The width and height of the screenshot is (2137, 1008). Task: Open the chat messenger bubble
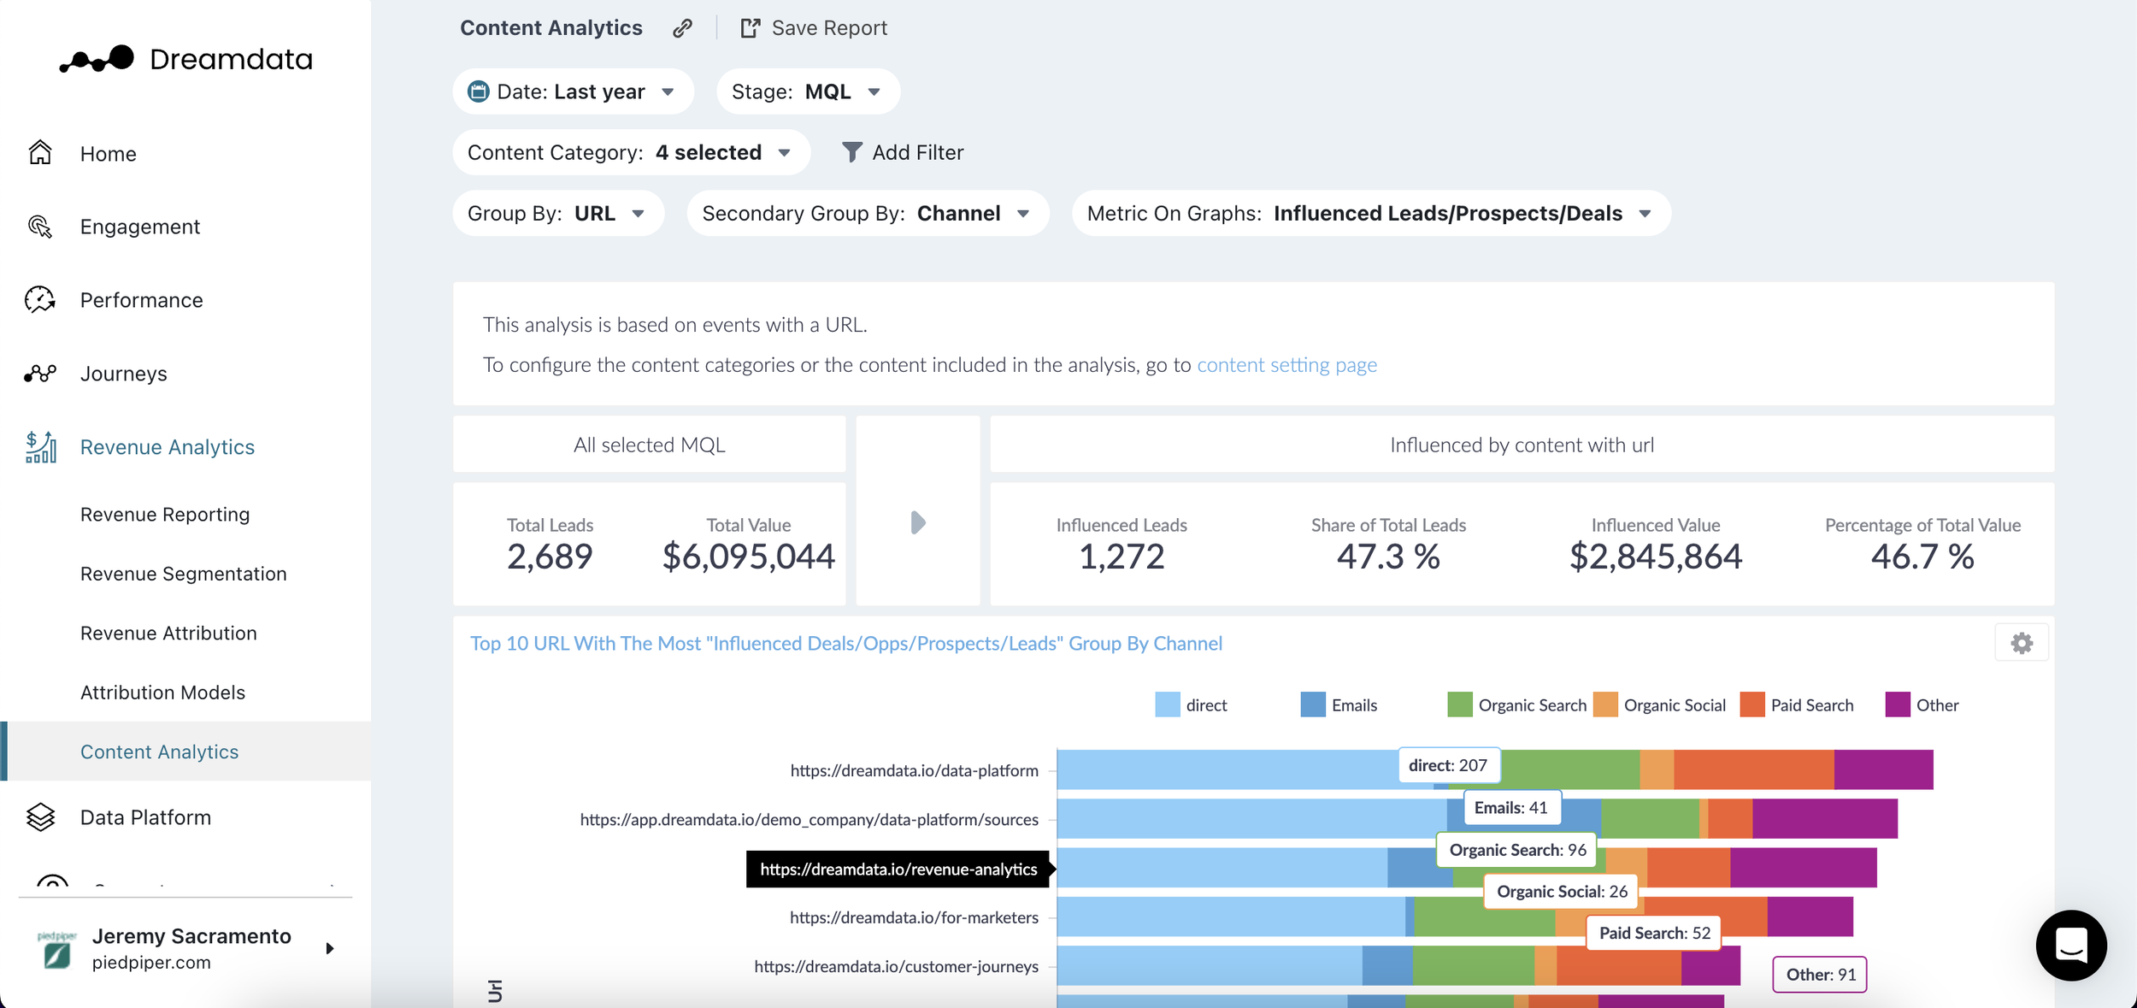tap(2070, 945)
